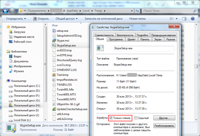Go back with the blue arrow button
Image resolution: width=200 pixels, height=136 pixels.
tap(5, 11)
